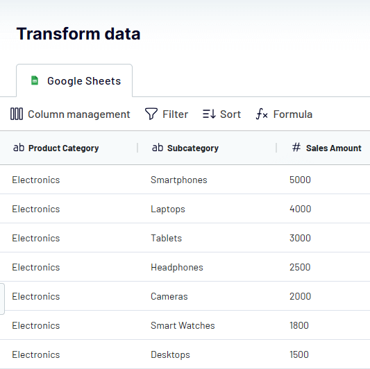Click the Column management icon
Viewport: 370px width, 369px height.
coord(17,114)
